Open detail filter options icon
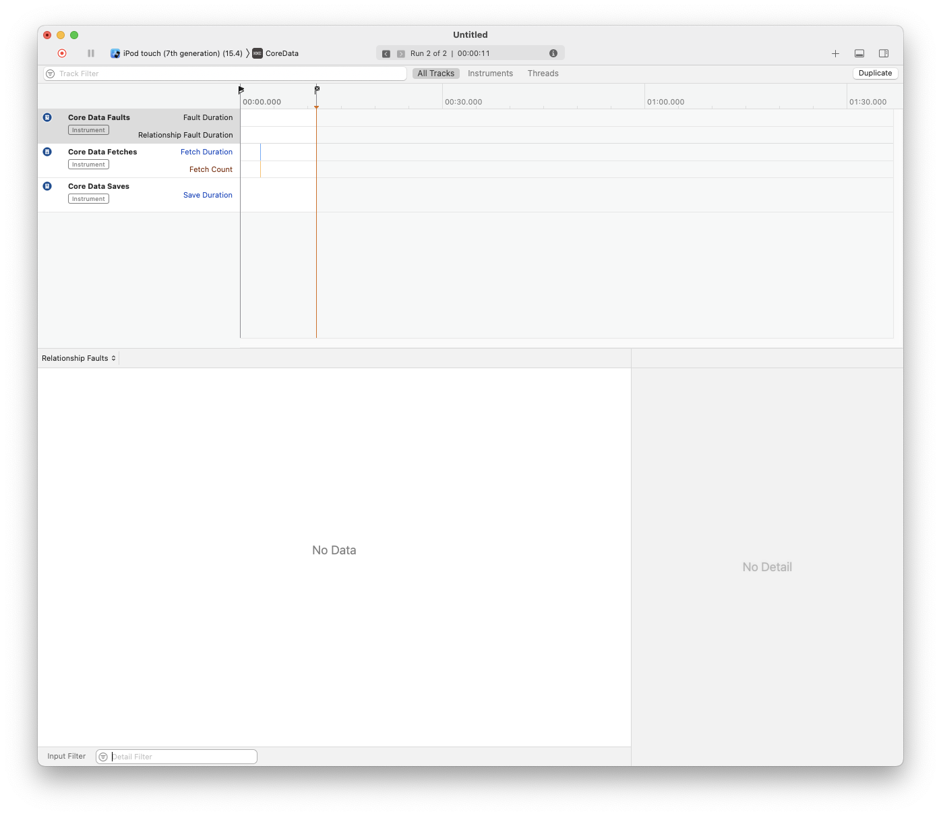Image resolution: width=941 pixels, height=816 pixels. coord(103,757)
